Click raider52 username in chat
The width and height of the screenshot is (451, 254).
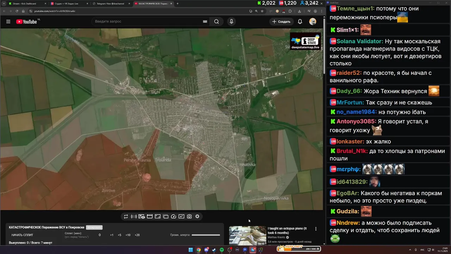coord(349,73)
